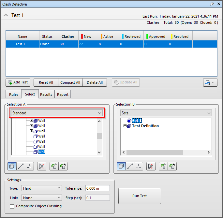Open the import/export clash tests dropdown button
223x218 pixels.
[210, 82]
